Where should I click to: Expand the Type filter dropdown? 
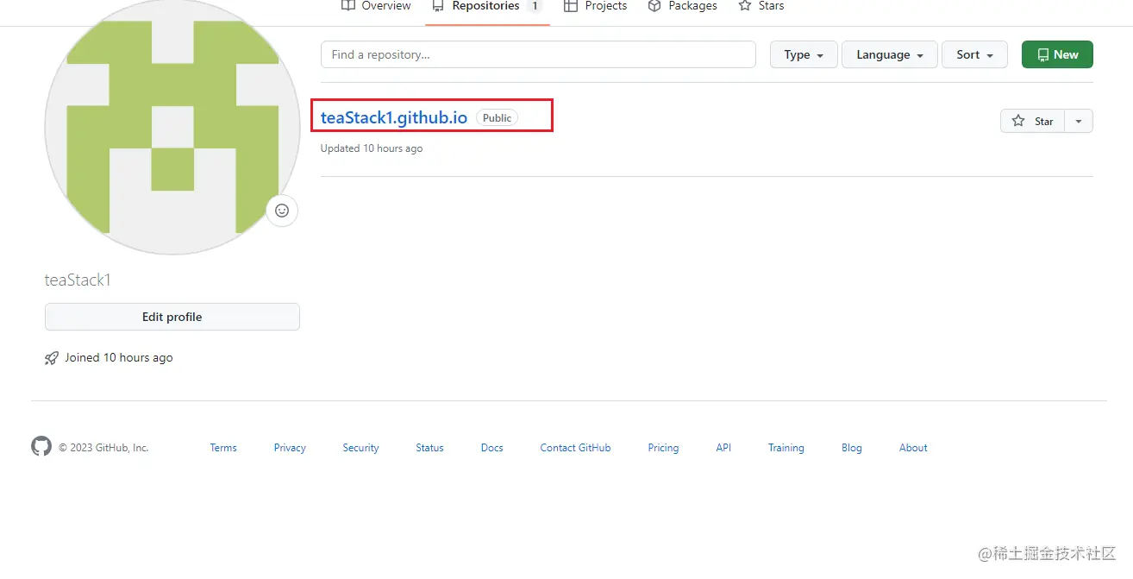pos(804,54)
